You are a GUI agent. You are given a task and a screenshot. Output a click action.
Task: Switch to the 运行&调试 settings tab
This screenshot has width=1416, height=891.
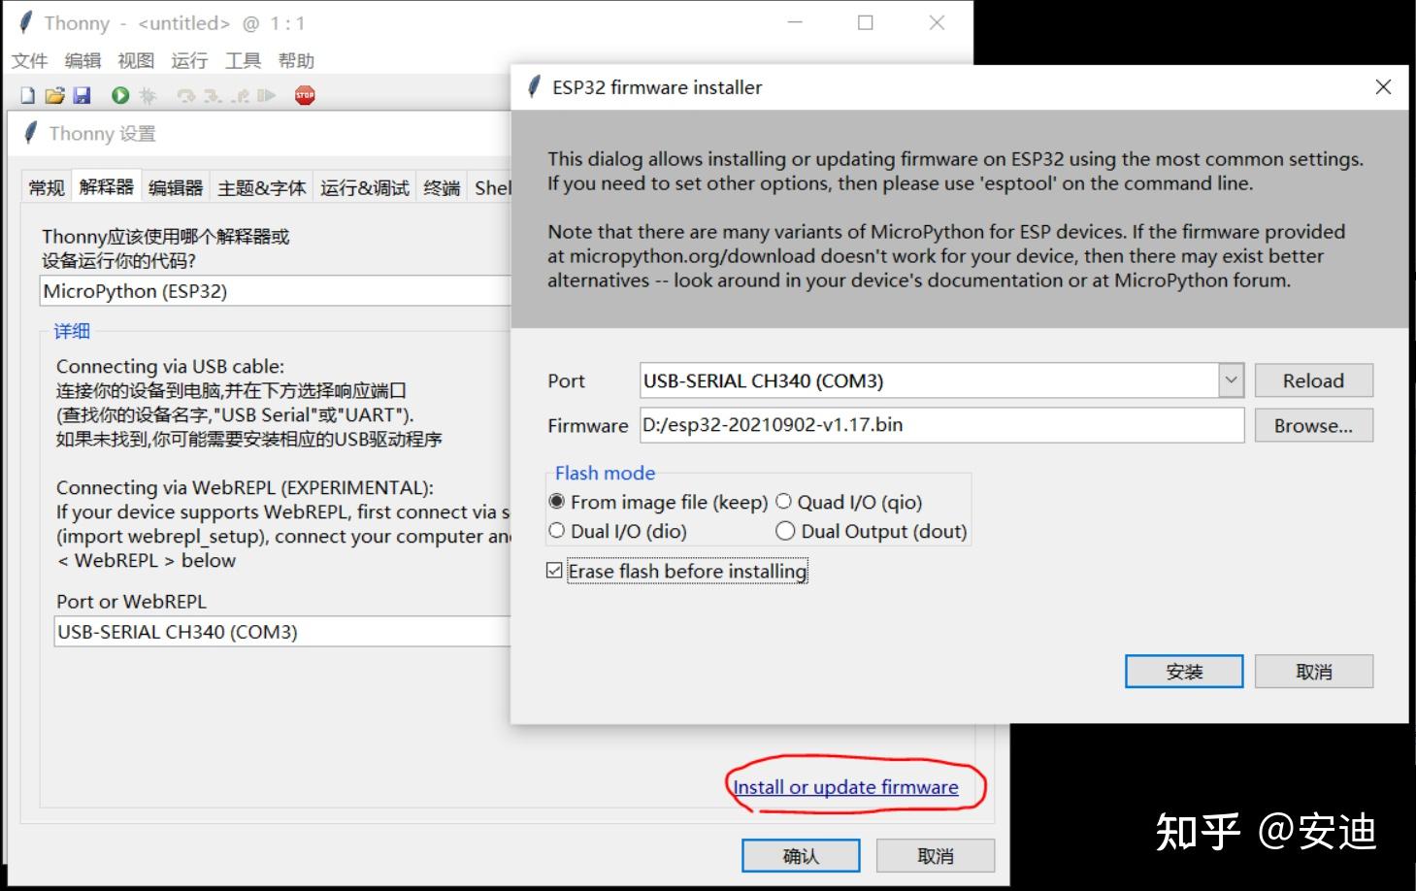[x=365, y=187]
